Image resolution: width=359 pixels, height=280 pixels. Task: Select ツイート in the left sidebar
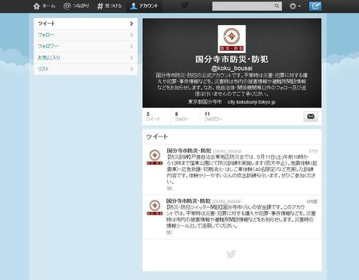coord(85,24)
